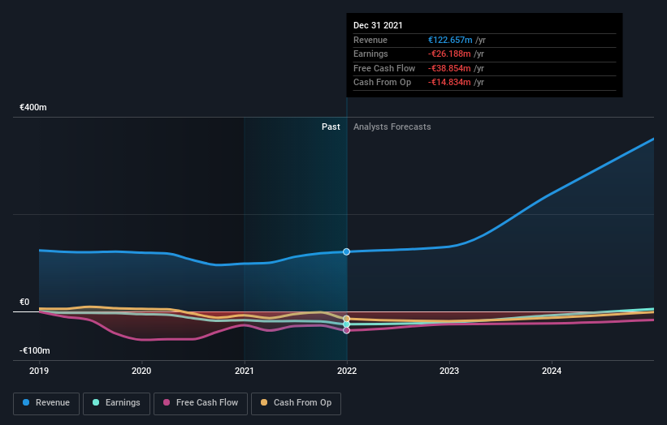
Task: Click the Past section label
Action: [x=331, y=127]
